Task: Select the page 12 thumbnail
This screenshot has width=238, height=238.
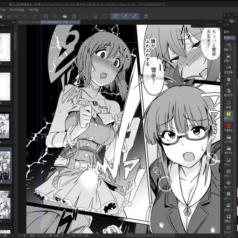Action: [x=5, y=205]
